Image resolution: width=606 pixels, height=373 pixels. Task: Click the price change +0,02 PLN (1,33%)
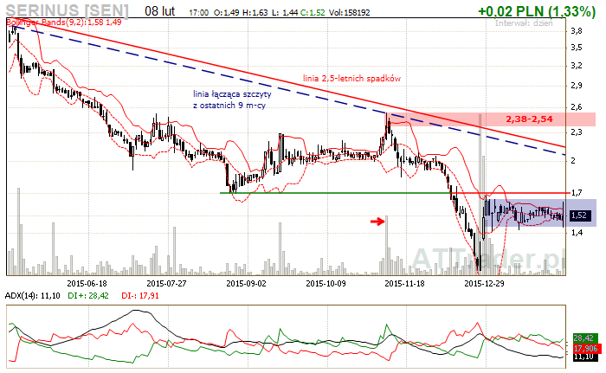(537, 11)
